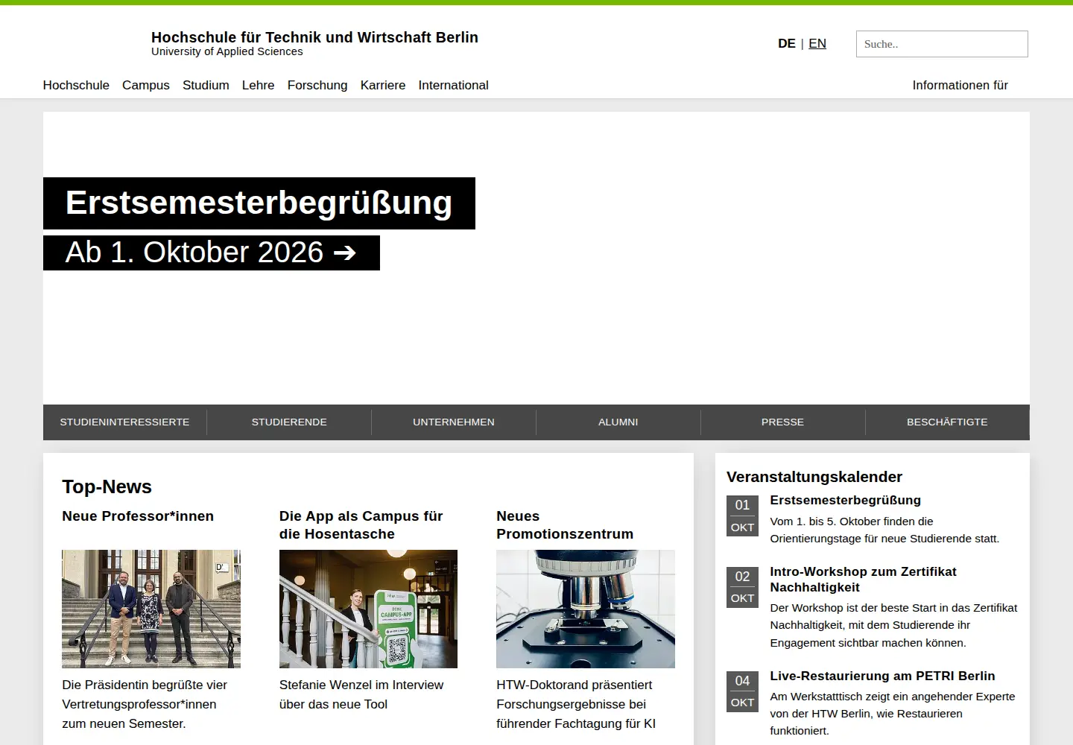The image size is (1073, 745).
Task: Click the text 'Am Werkstatttisch zeigt ein angehender Experte'
Action: pyautogui.click(x=893, y=697)
